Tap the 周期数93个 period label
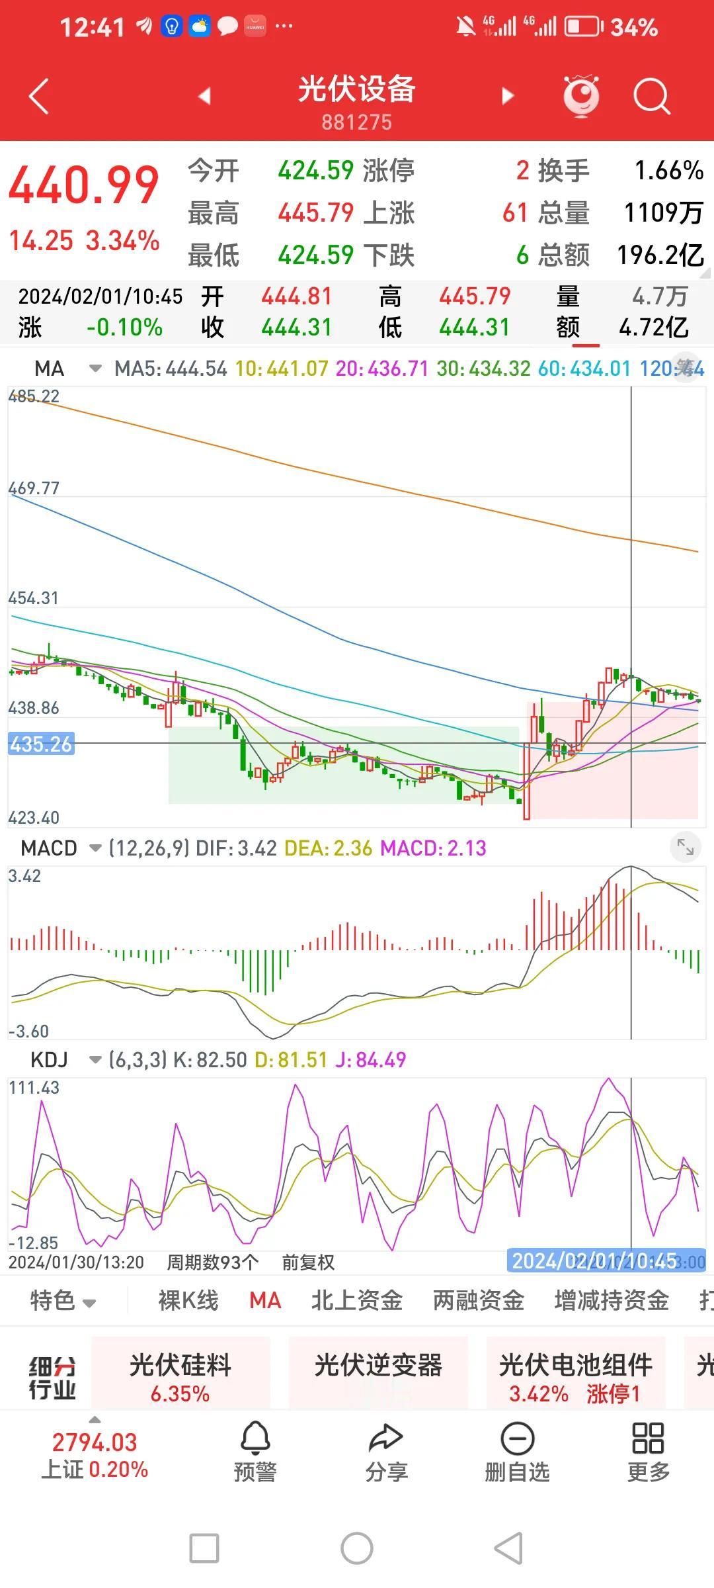 tap(212, 1262)
